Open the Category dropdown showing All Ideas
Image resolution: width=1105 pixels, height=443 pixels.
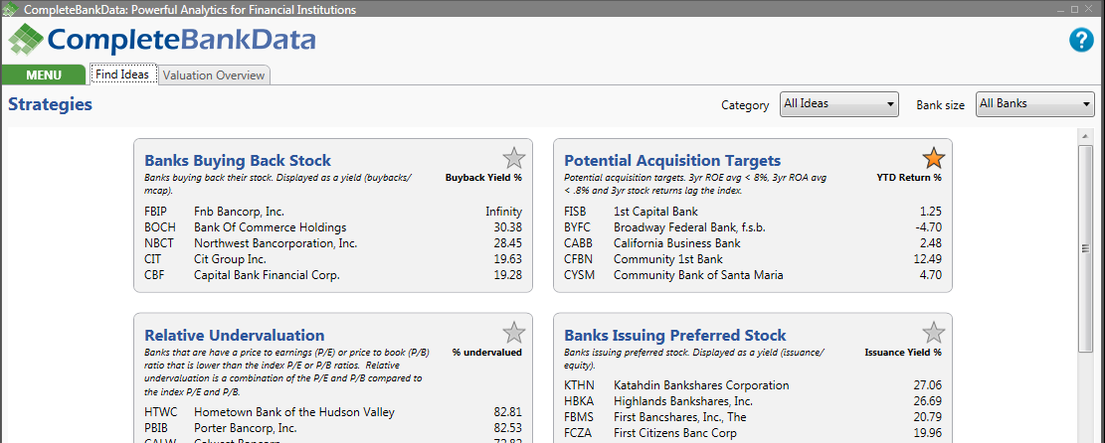coord(838,103)
